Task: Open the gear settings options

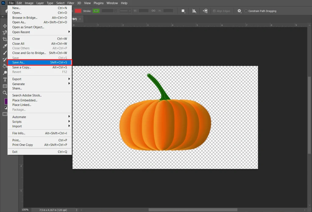Action: [239, 11]
